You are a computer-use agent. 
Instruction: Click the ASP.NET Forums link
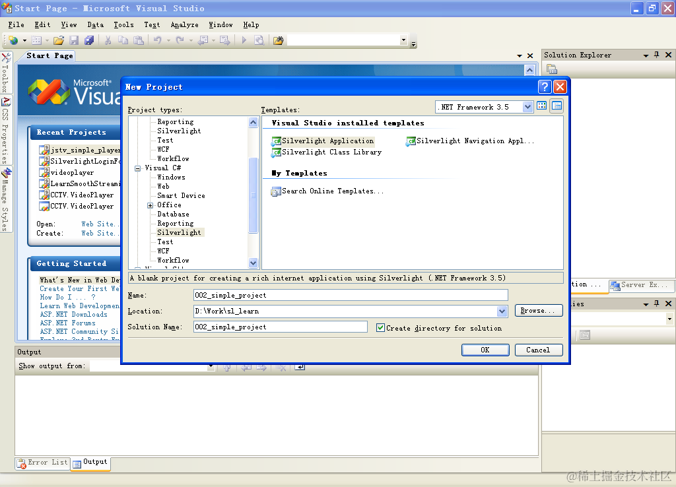click(68, 323)
